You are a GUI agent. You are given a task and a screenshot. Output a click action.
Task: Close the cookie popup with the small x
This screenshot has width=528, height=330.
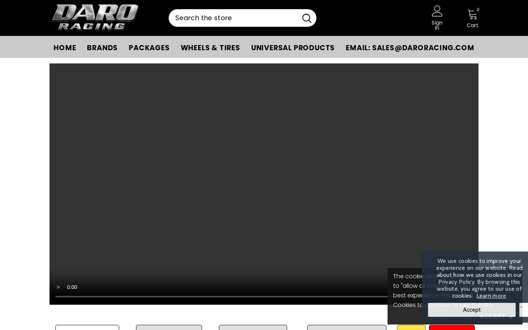[x=521, y=307]
